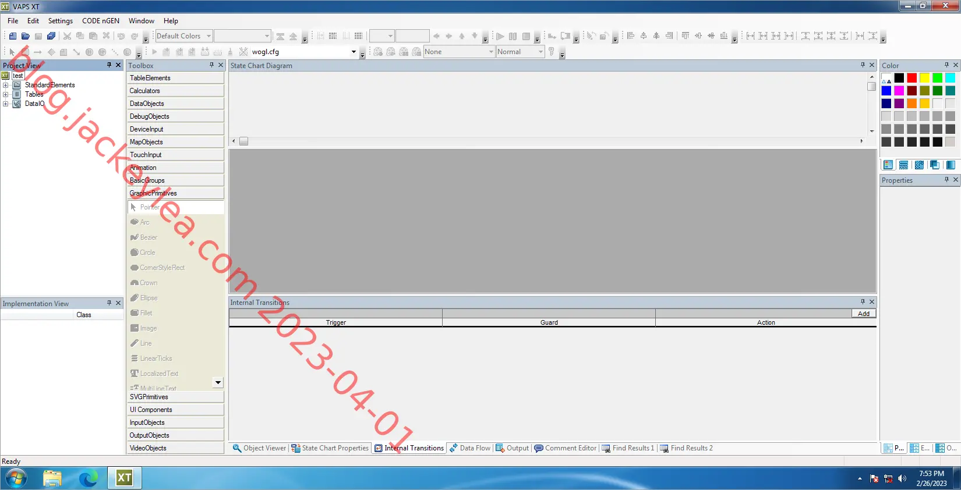Screen dimensions: 961x490
Task: Open the color palette tab icon in Color panel
Action: [x=888, y=165]
